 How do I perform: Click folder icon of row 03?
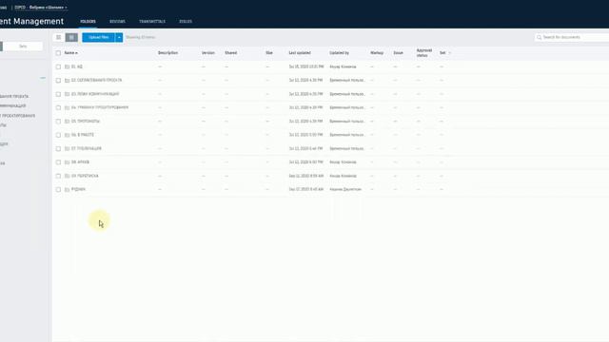click(68, 94)
